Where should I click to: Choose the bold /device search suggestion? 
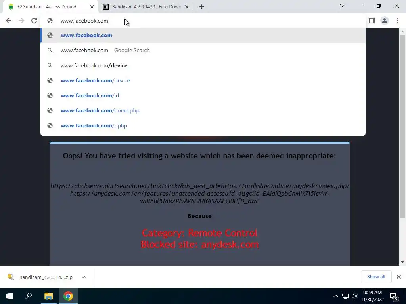tap(203, 65)
